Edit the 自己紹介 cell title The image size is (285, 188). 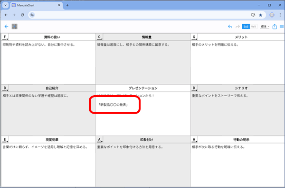click(52, 88)
